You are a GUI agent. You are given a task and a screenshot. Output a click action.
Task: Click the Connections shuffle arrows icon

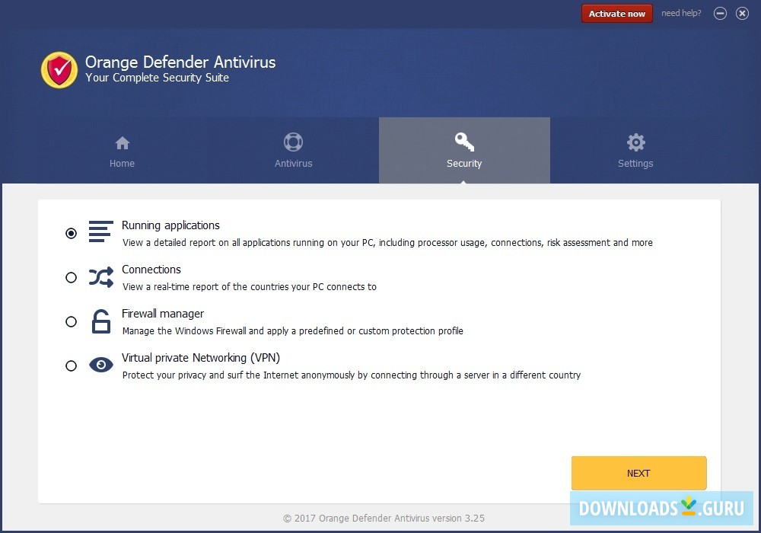(101, 277)
